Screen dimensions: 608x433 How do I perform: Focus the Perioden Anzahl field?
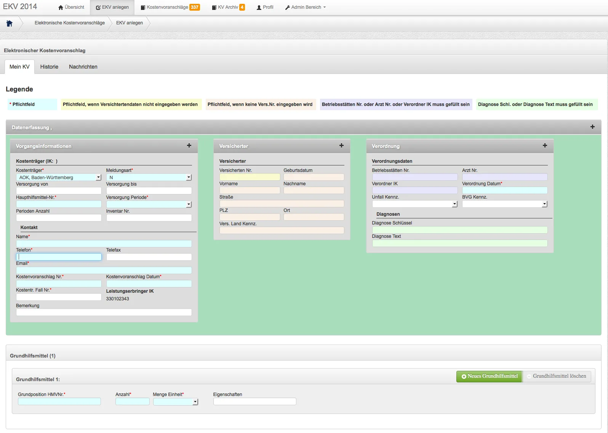click(x=59, y=218)
